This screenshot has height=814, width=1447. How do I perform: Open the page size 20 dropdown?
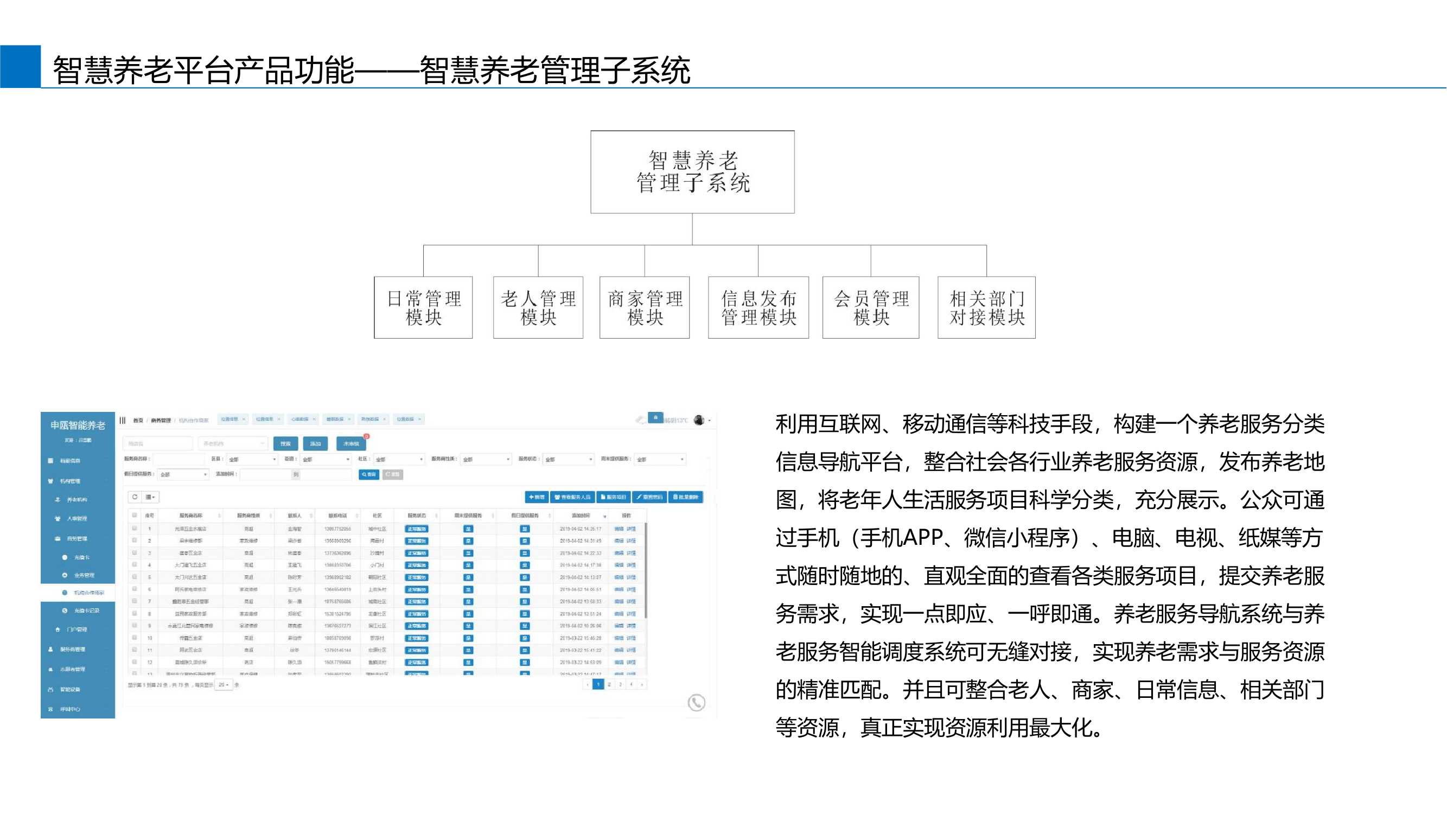tap(224, 684)
